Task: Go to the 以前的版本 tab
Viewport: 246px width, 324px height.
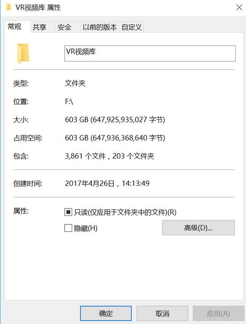Action: click(100, 27)
